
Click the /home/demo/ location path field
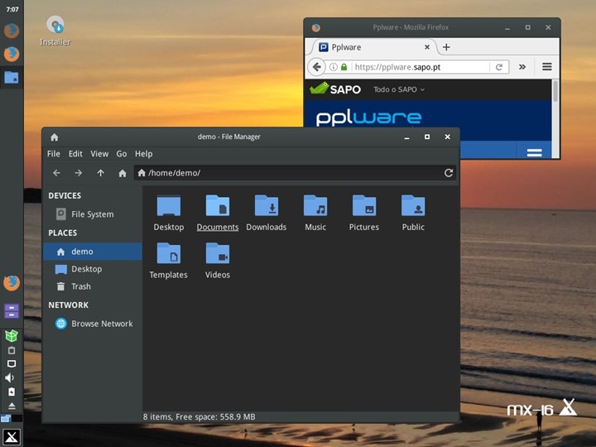click(x=290, y=173)
